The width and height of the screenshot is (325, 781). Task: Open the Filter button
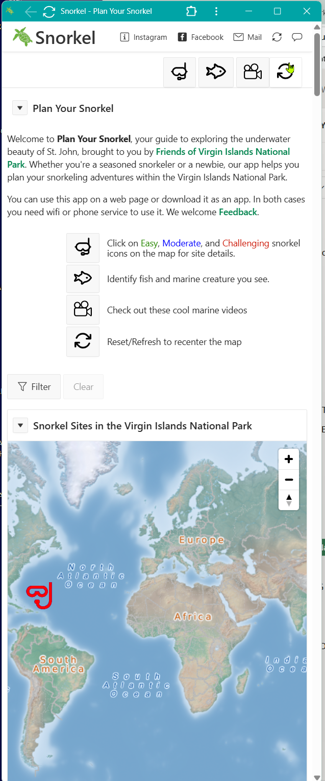click(34, 386)
